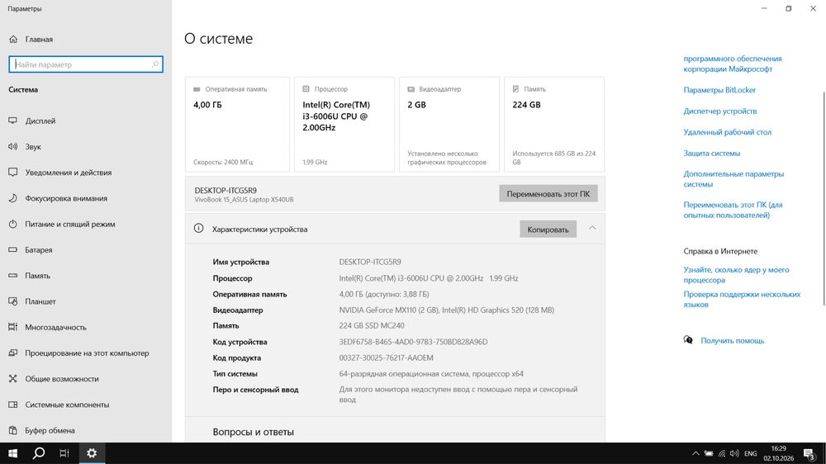
Task: Collapse the Характеристики устройства section
Action: [592, 229]
